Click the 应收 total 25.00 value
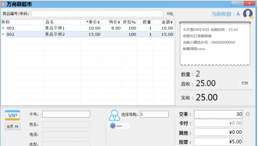The width and height of the screenshot is (258, 146). point(205,83)
